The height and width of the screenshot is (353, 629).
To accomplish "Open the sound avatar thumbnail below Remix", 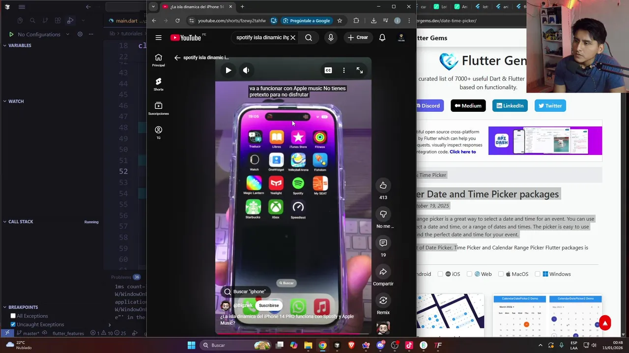I will coord(383,327).
